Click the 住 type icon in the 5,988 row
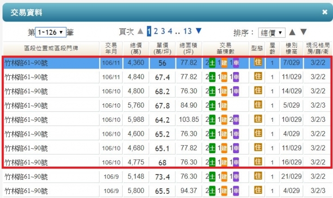333x198 pixels. pyautogui.click(x=258, y=119)
